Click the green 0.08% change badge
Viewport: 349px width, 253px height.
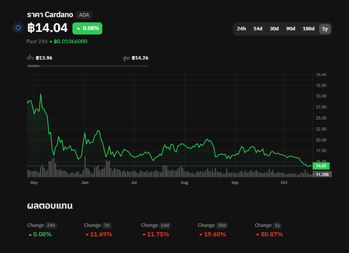coord(87,28)
